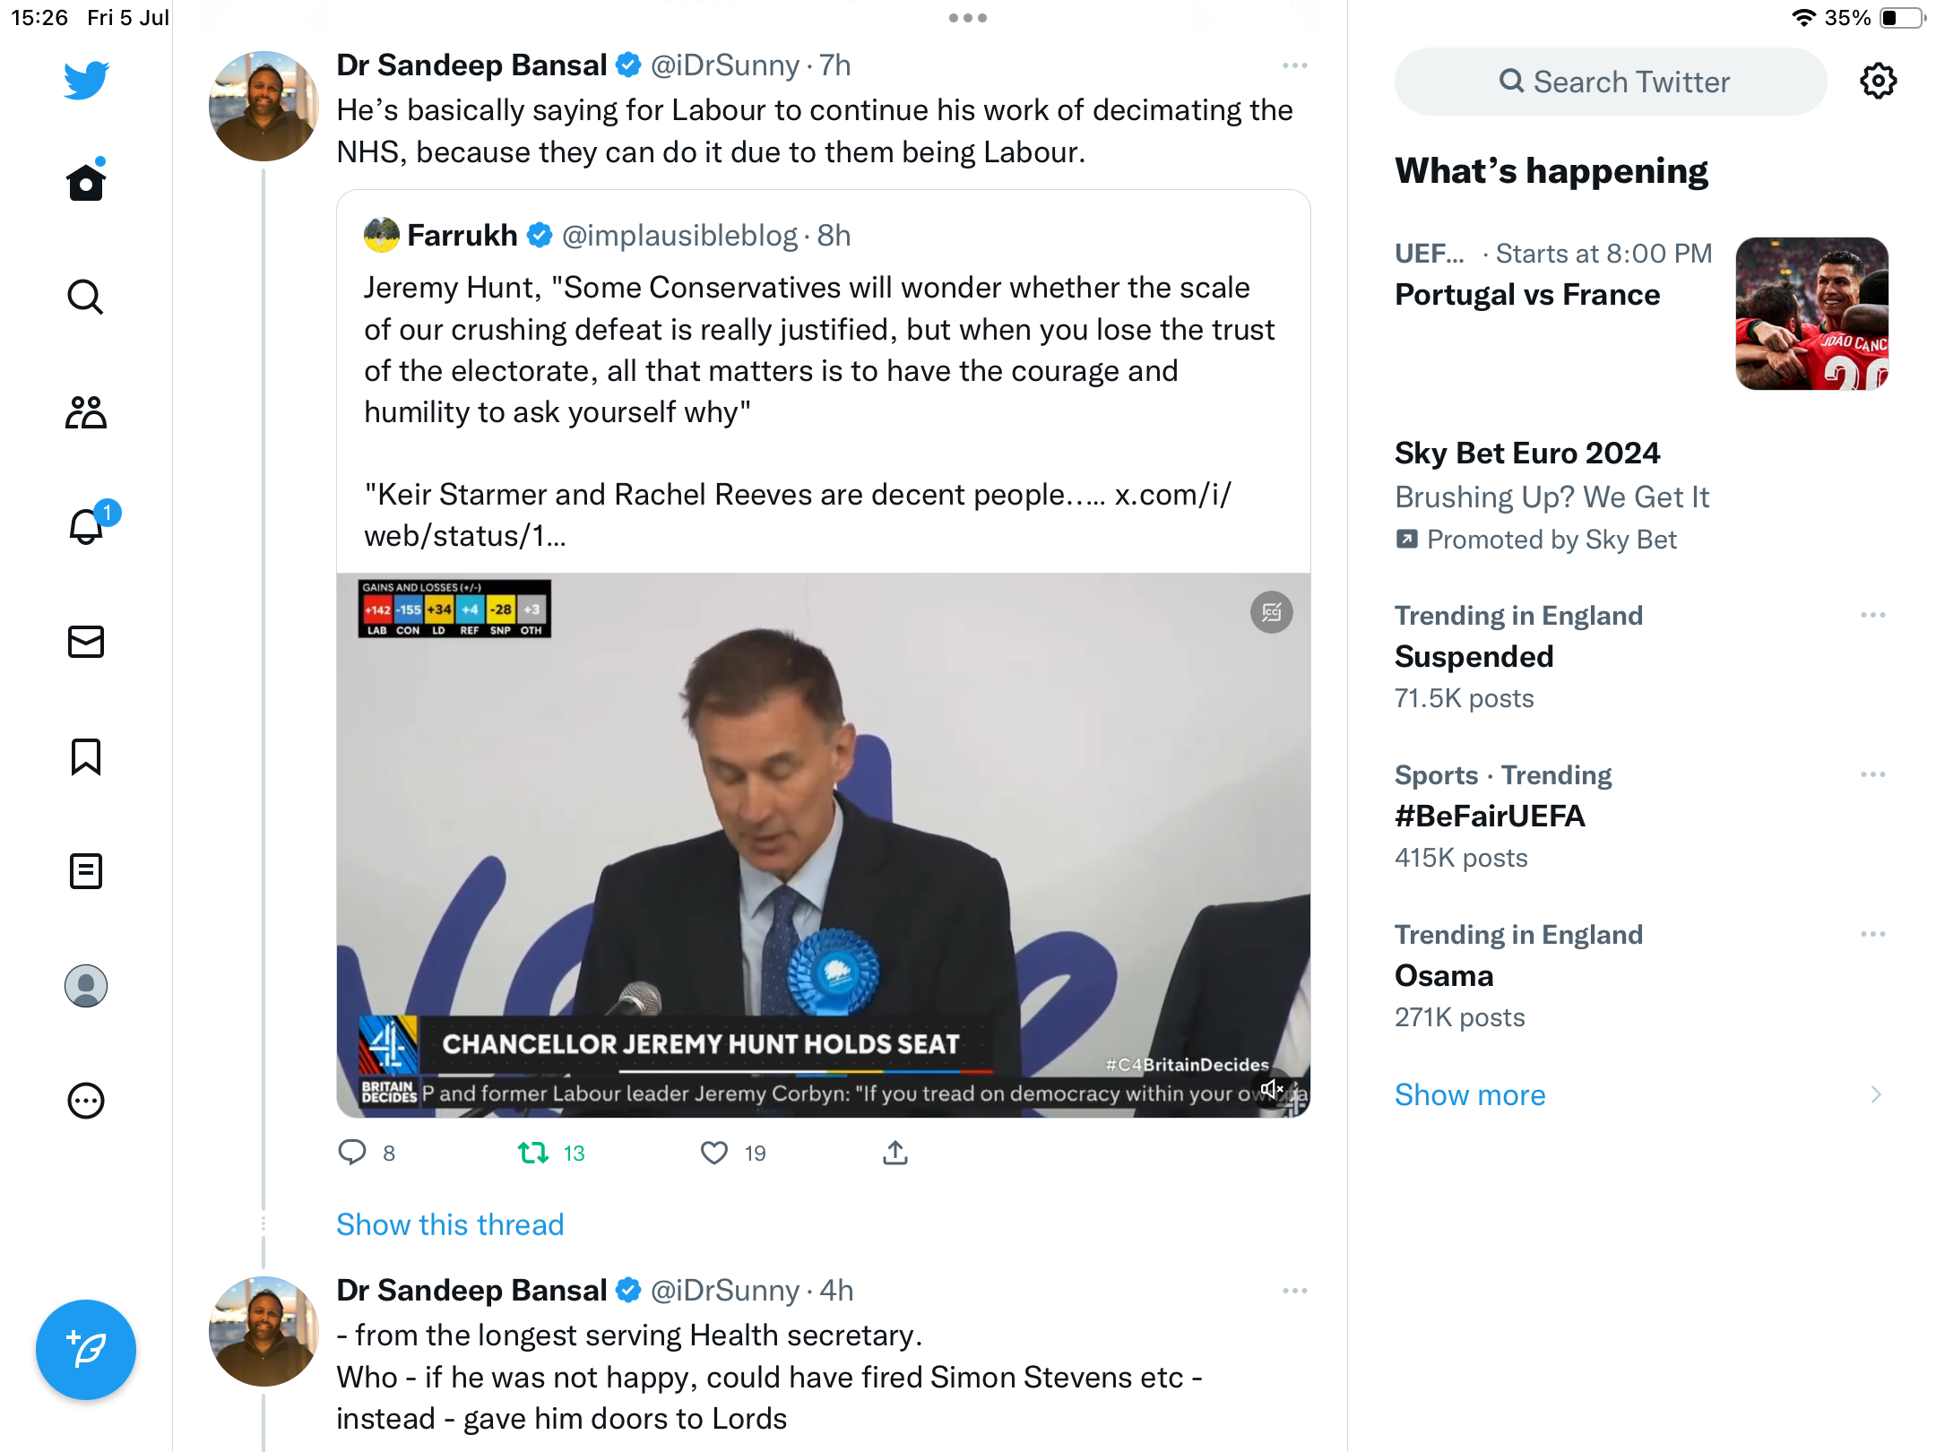Screen dimensions: 1936x1452
Task: Toggle retweet on the Jeremy Hunt post
Action: (534, 1153)
